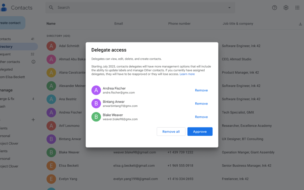Click the Job title & company header
The width and height of the screenshot is (304, 190).
(238, 23)
